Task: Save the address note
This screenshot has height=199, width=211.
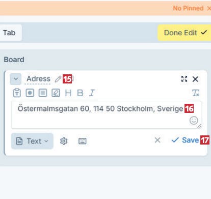Action: click(x=186, y=140)
